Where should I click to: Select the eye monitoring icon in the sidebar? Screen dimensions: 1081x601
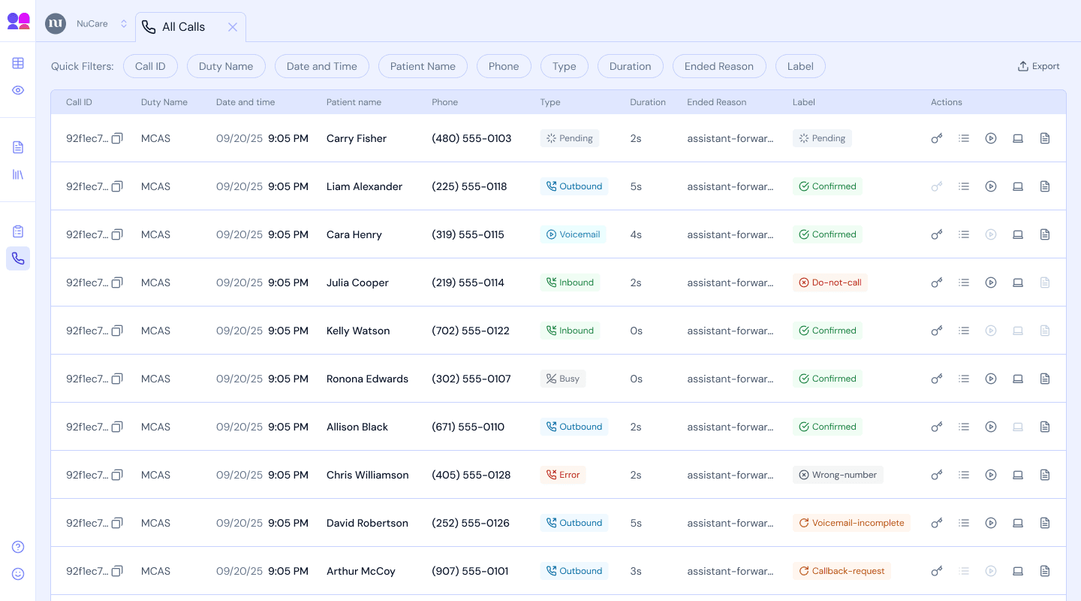point(18,90)
